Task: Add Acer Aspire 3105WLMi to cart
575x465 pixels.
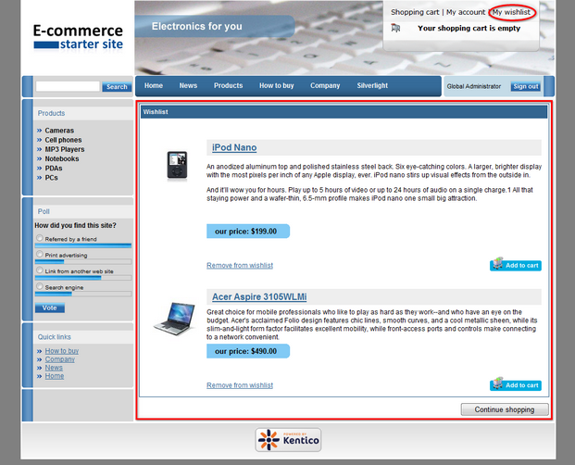Action: click(515, 384)
